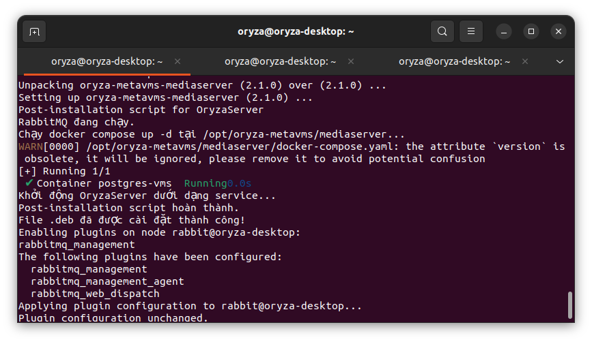Open a new terminal tab

point(34,31)
